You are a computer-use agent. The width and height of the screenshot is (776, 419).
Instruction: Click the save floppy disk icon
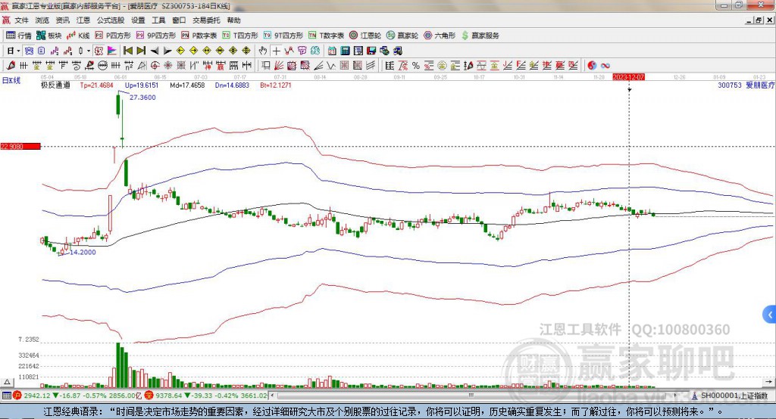[371, 51]
